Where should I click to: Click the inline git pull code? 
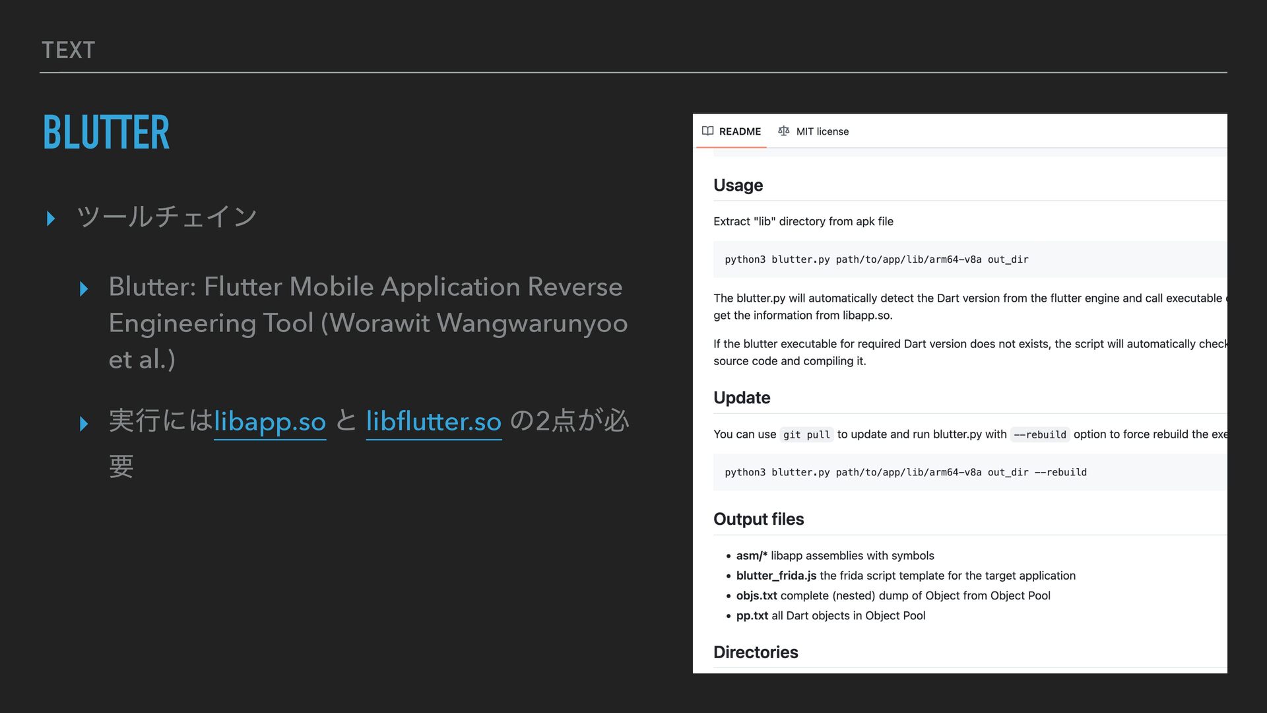tap(806, 434)
